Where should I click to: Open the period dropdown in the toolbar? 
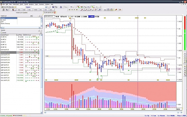[66, 7]
